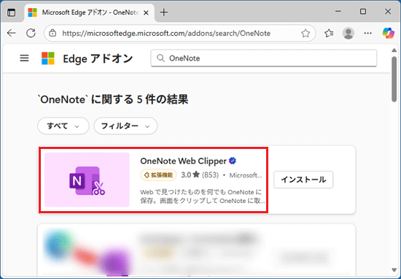The image size is (401, 279).
Task: Open the user profile icon
Action: pyautogui.click(x=349, y=33)
